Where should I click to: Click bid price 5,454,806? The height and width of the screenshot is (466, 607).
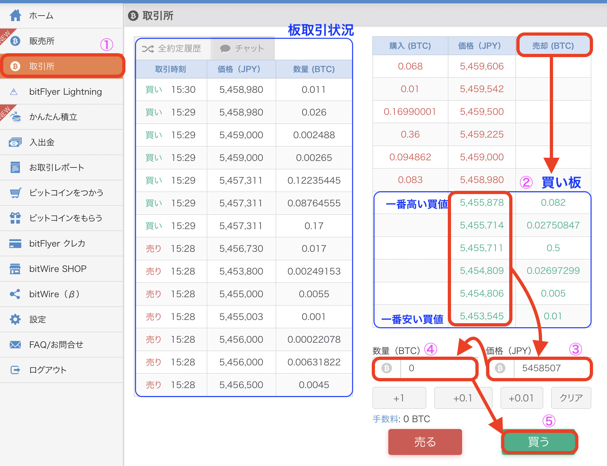(482, 293)
